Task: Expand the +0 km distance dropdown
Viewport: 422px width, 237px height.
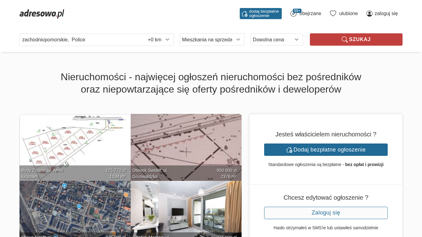Action: coord(159,40)
